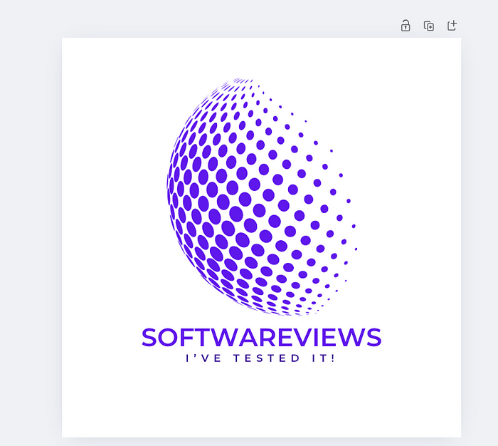
Task: Click the duplicate page icon
Action: [429, 26]
